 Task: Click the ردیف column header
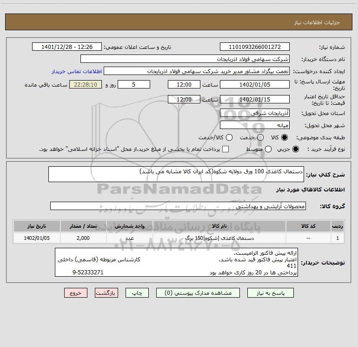tap(338, 226)
